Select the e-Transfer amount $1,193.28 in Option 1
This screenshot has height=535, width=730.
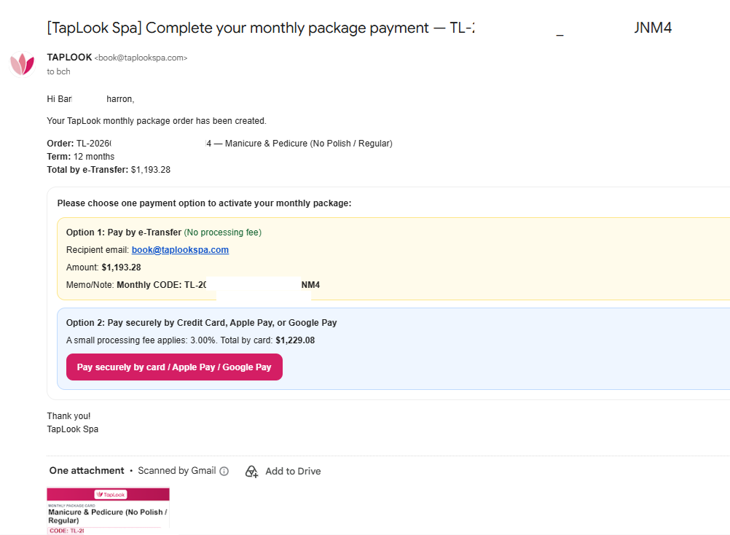(x=121, y=267)
